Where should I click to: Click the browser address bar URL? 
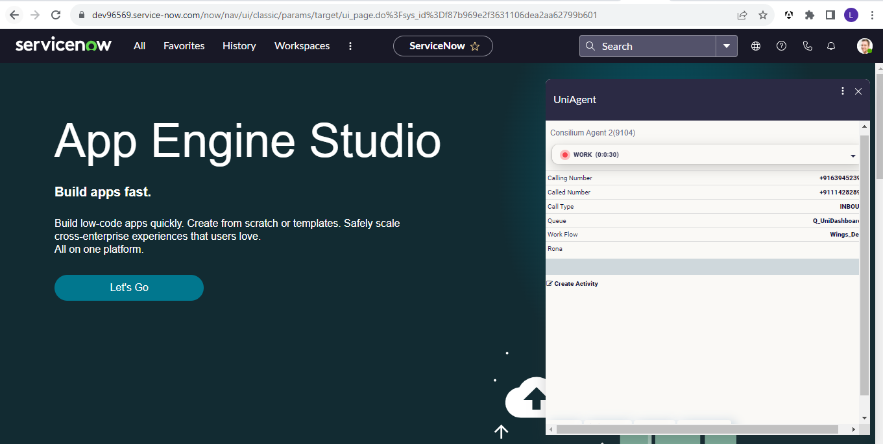(x=345, y=15)
